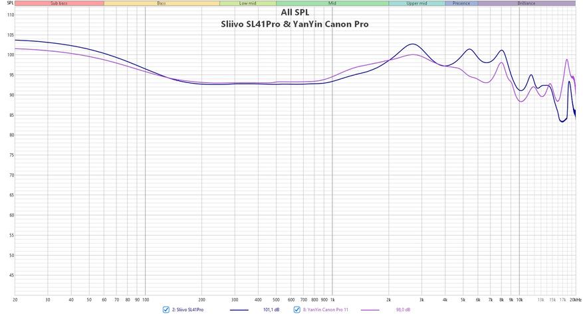Image resolution: width=583 pixels, height=314 pixels.
Task: Click the Sub bass band label
Action: click(x=59, y=3)
